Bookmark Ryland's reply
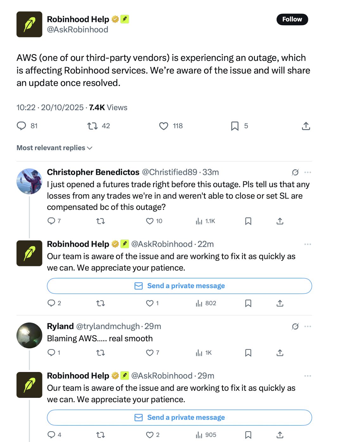352x442 pixels. point(248,353)
